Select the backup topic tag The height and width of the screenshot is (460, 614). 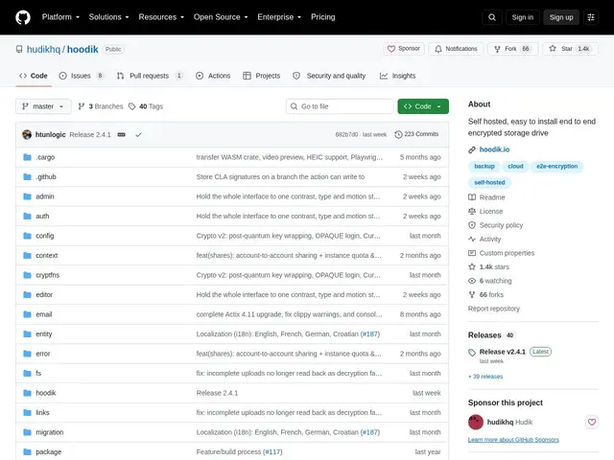coord(484,166)
